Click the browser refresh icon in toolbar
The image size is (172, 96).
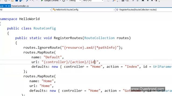pos(64,1)
